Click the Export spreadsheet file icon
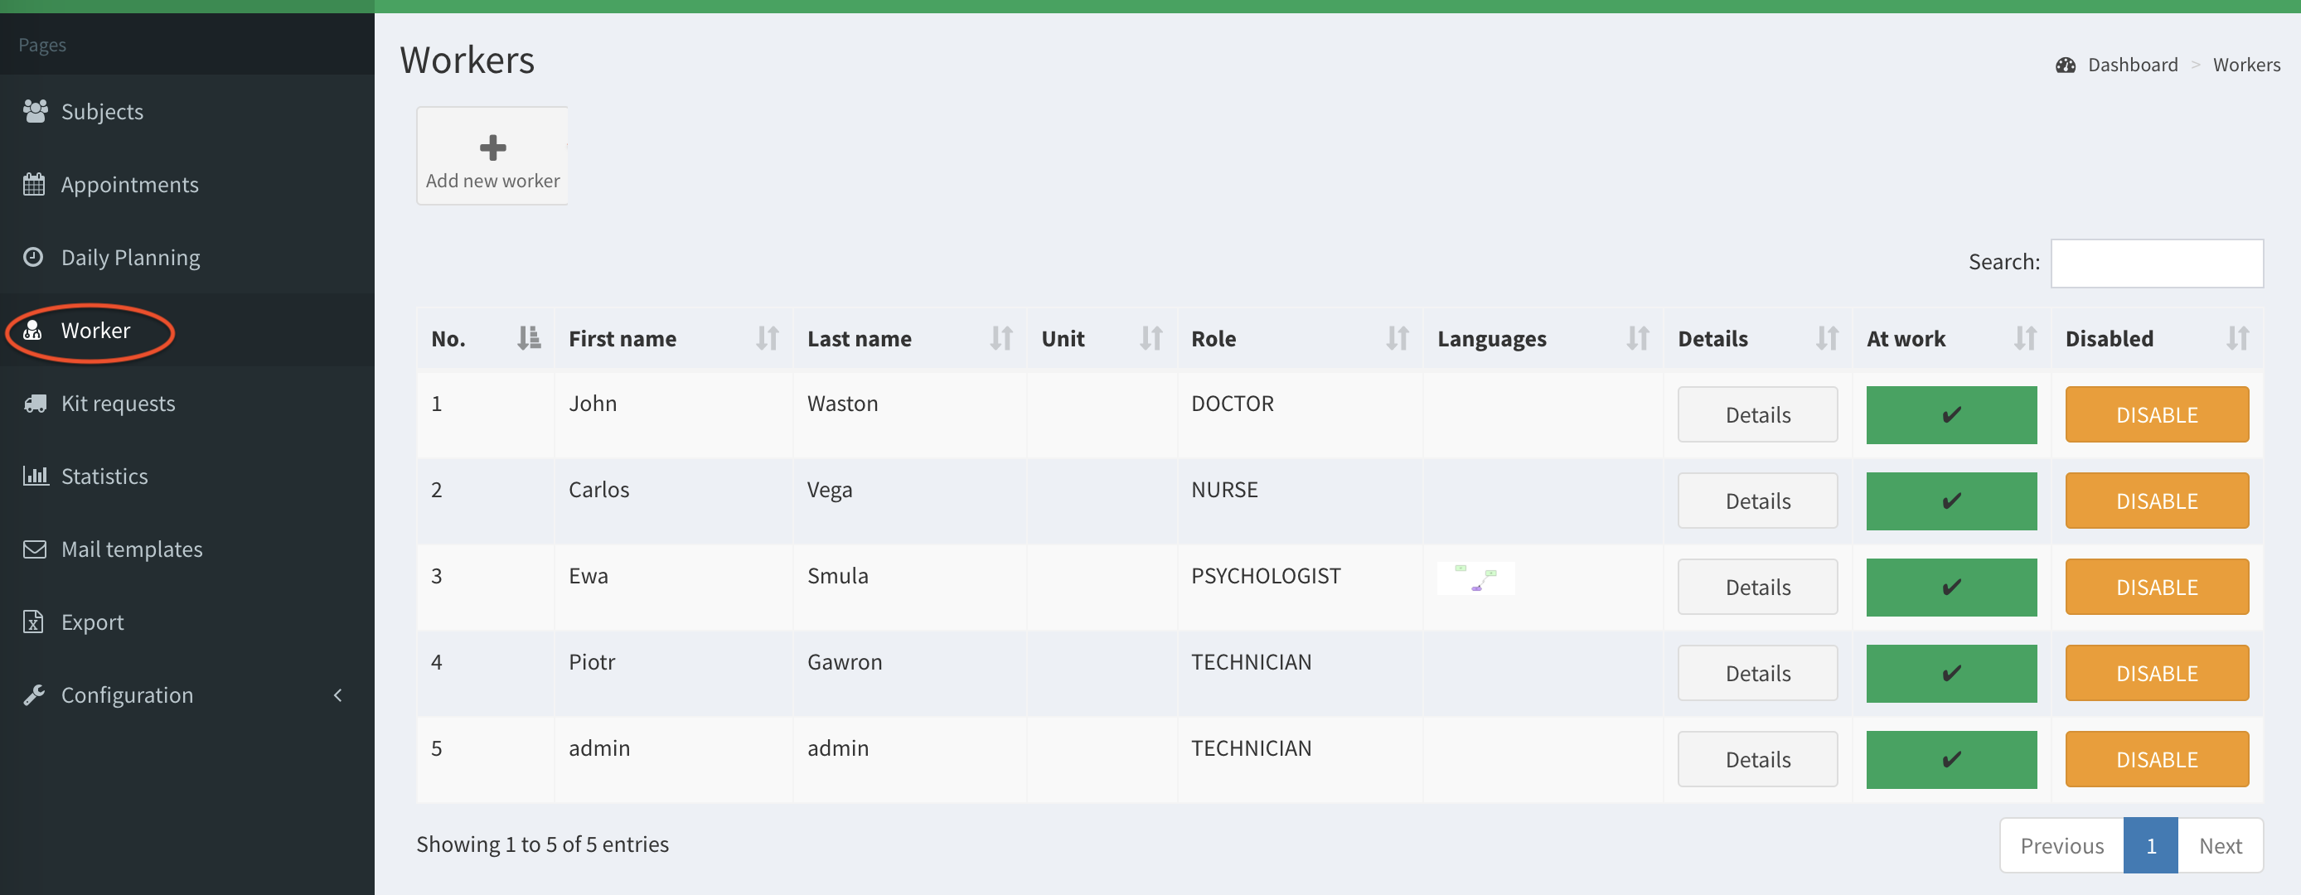The height and width of the screenshot is (895, 2301). click(34, 622)
